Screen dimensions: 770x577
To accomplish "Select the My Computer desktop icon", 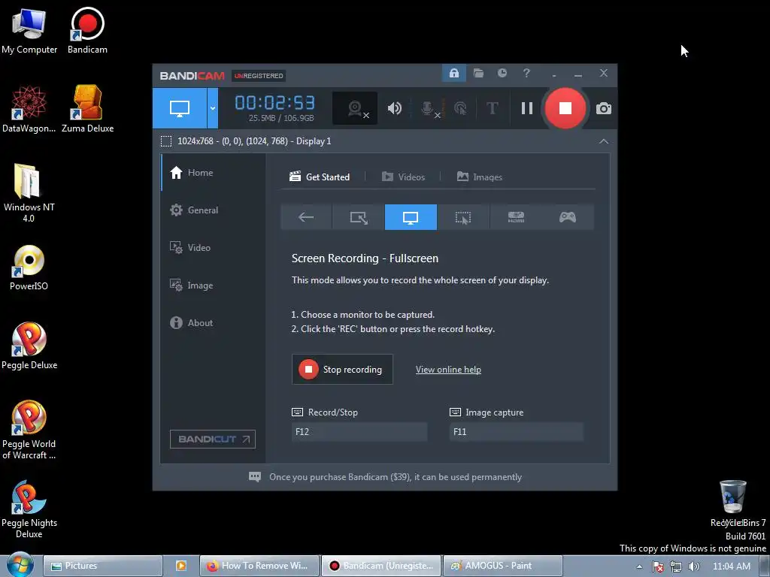I will pyautogui.click(x=29, y=30).
